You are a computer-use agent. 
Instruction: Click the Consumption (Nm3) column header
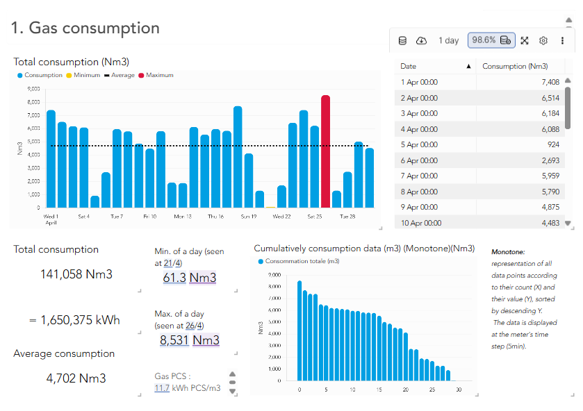515,66
